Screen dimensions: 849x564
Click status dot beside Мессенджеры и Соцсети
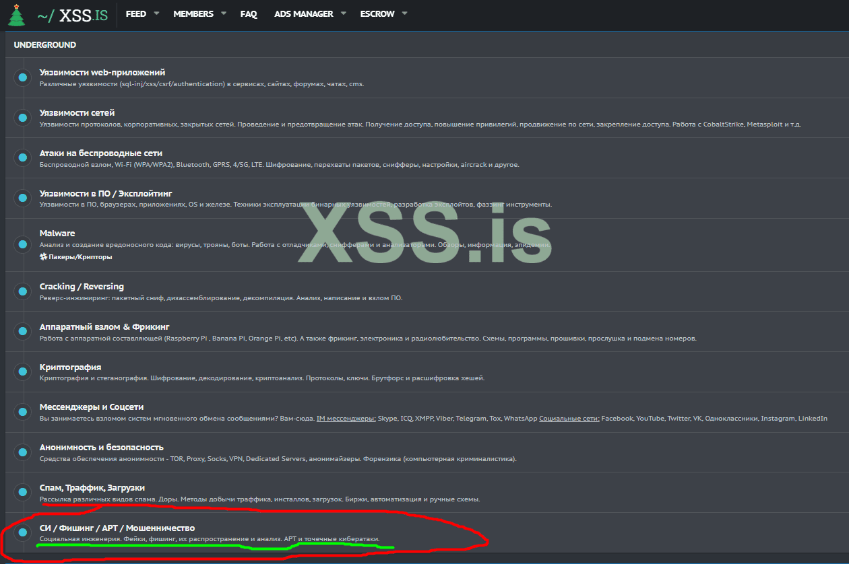click(x=23, y=412)
